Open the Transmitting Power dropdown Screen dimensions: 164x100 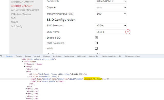(111, 14)
